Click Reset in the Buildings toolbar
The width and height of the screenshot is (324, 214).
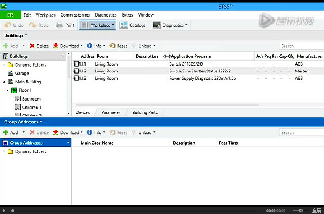118,46
